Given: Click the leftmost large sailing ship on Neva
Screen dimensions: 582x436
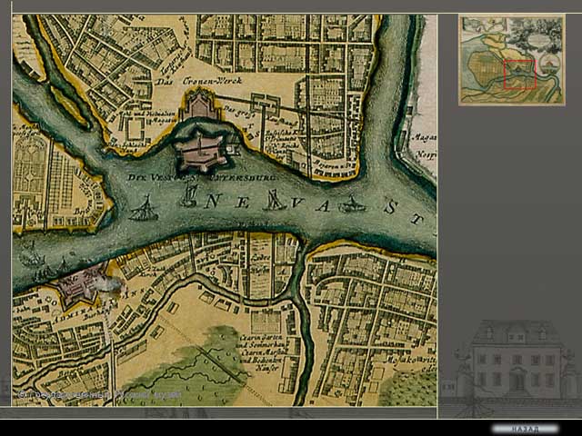Looking at the screenshot, I should tap(143, 211).
